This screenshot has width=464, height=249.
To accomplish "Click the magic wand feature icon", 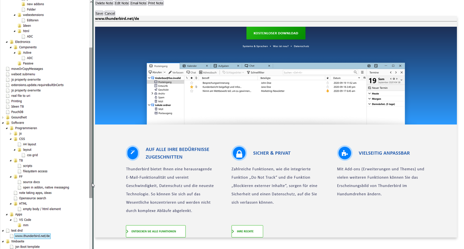I will pos(133,153).
